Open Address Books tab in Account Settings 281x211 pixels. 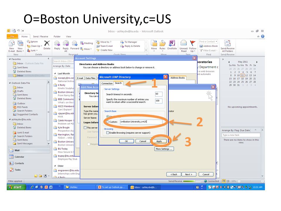point(177,78)
